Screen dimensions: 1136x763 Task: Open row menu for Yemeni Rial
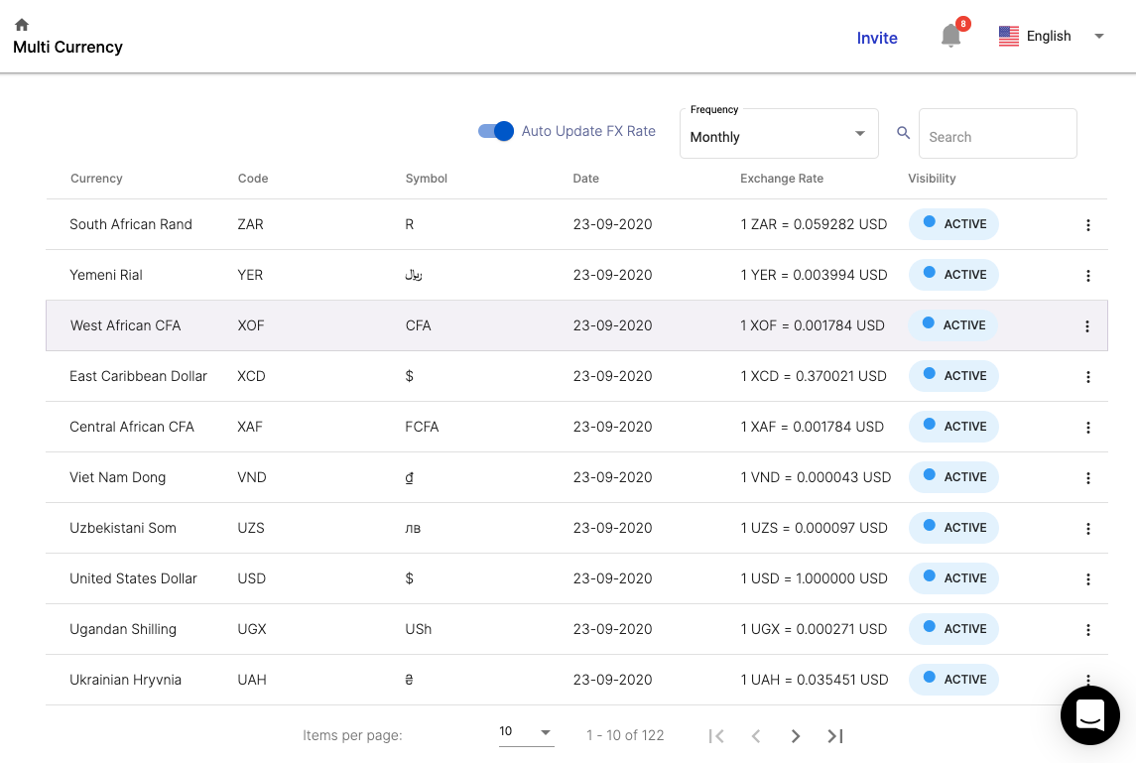1087,276
